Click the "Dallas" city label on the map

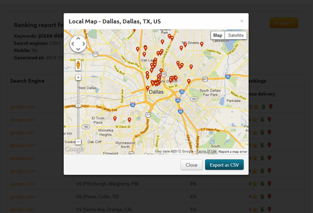[x=156, y=92]
